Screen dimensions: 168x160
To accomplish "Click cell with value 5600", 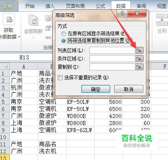I will 108,102.
